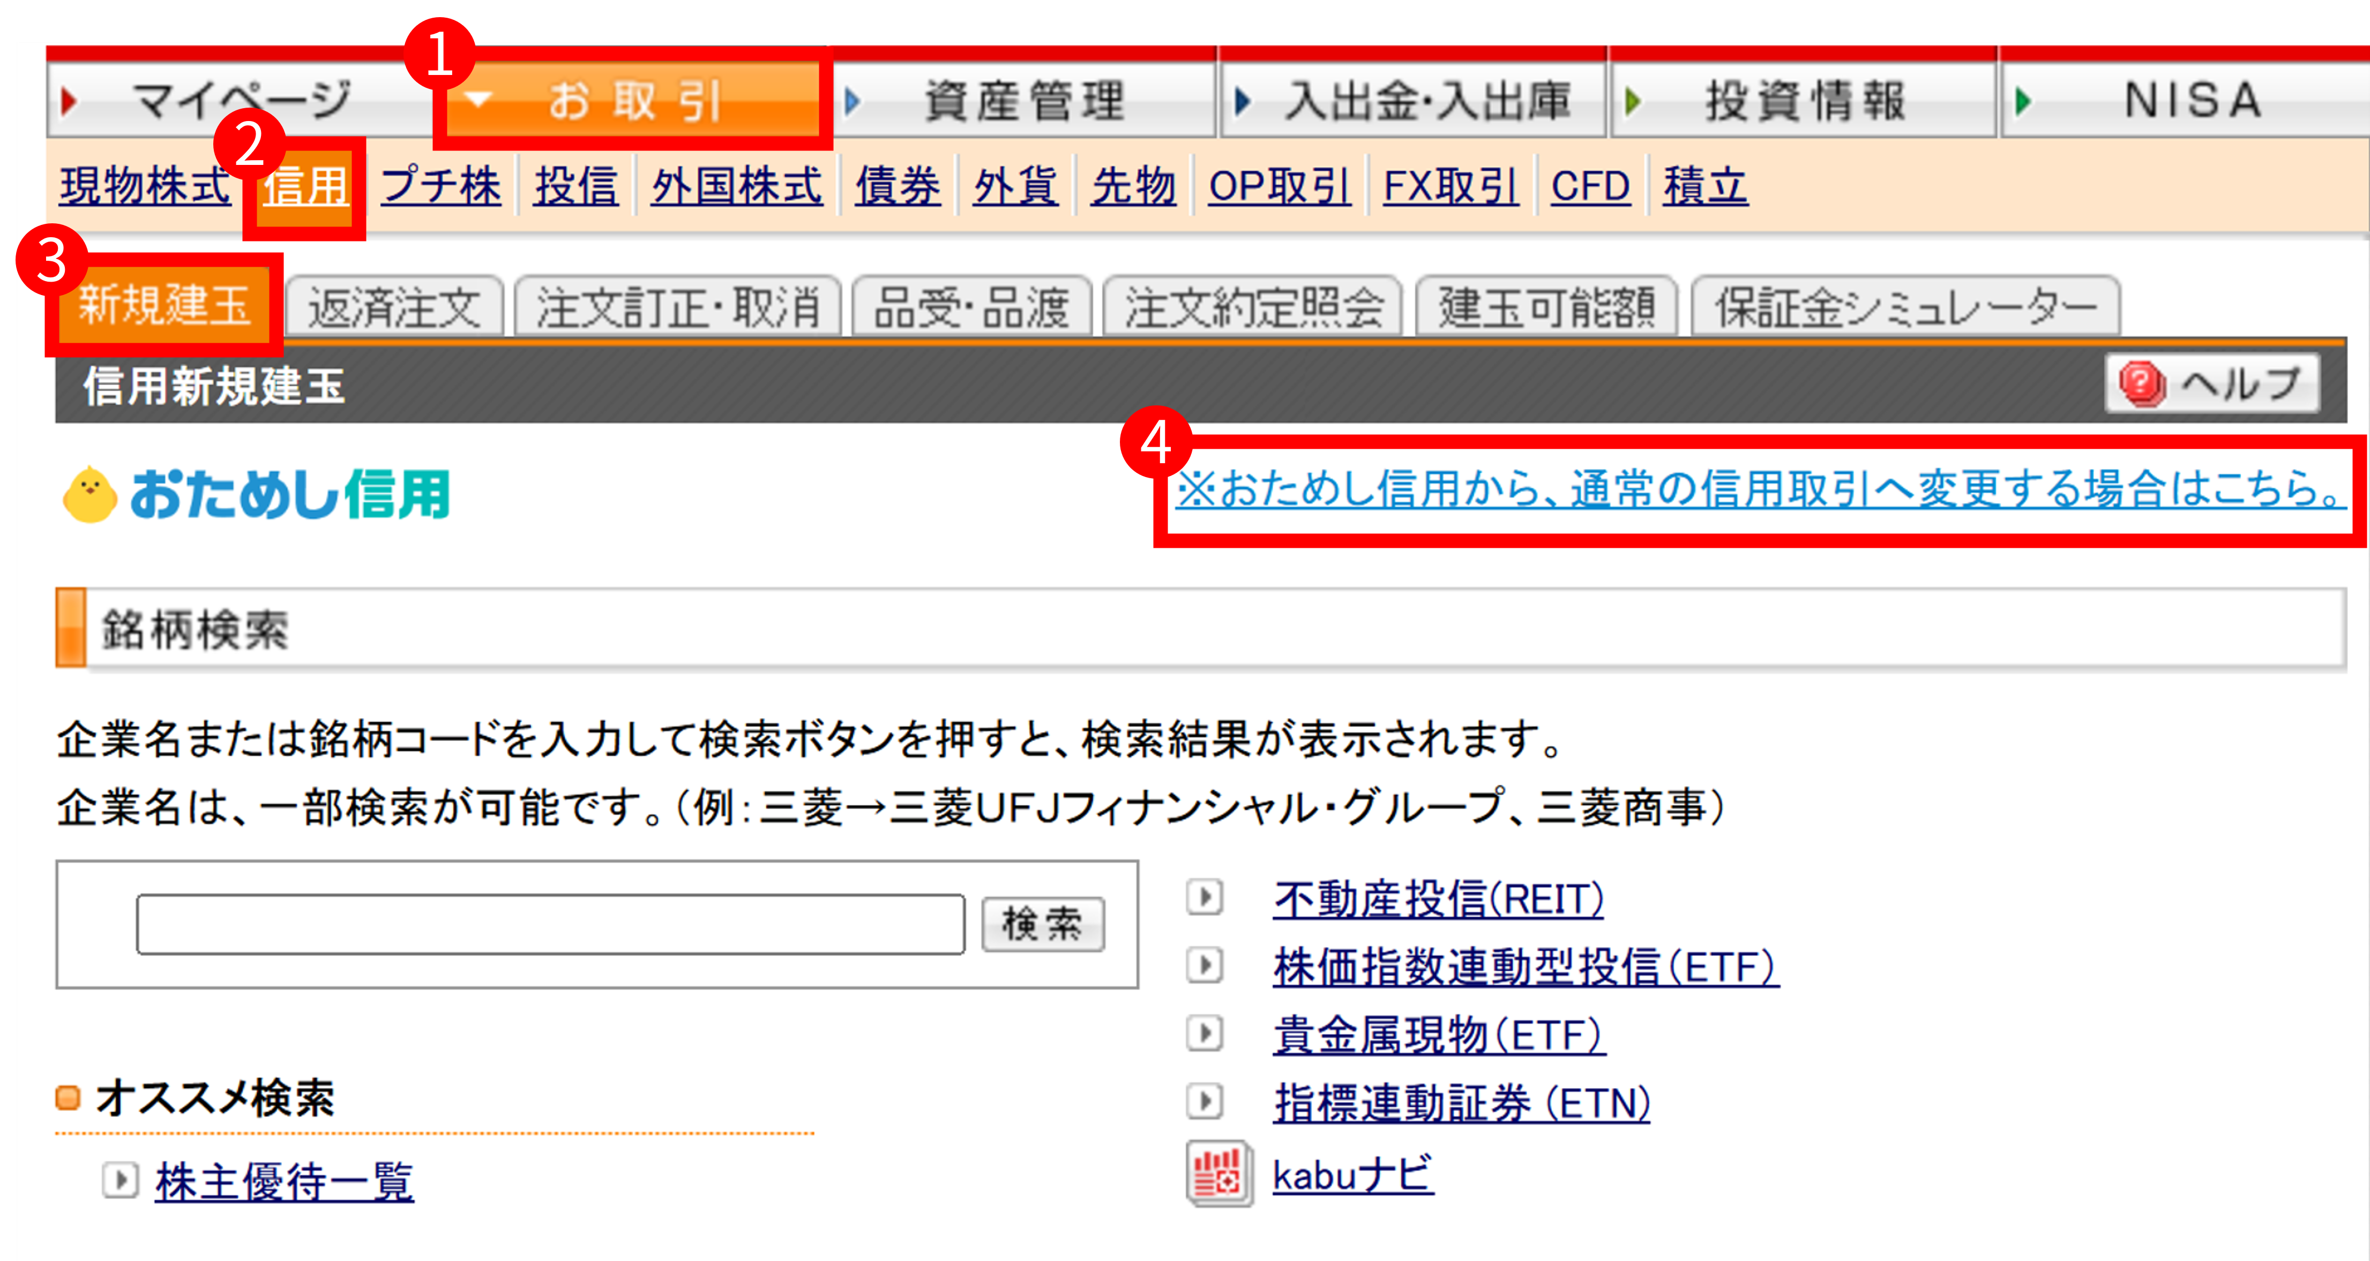Viewport: 2370px width, 1261px height.
Task: Open the 外貨 submenu link
Action: pyautogui.click(x=1016, y=186)
